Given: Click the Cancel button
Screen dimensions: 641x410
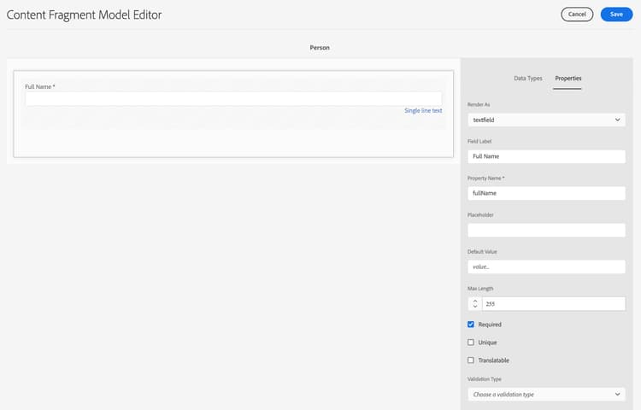Looking at the screenshot, I should coord(577,15).
